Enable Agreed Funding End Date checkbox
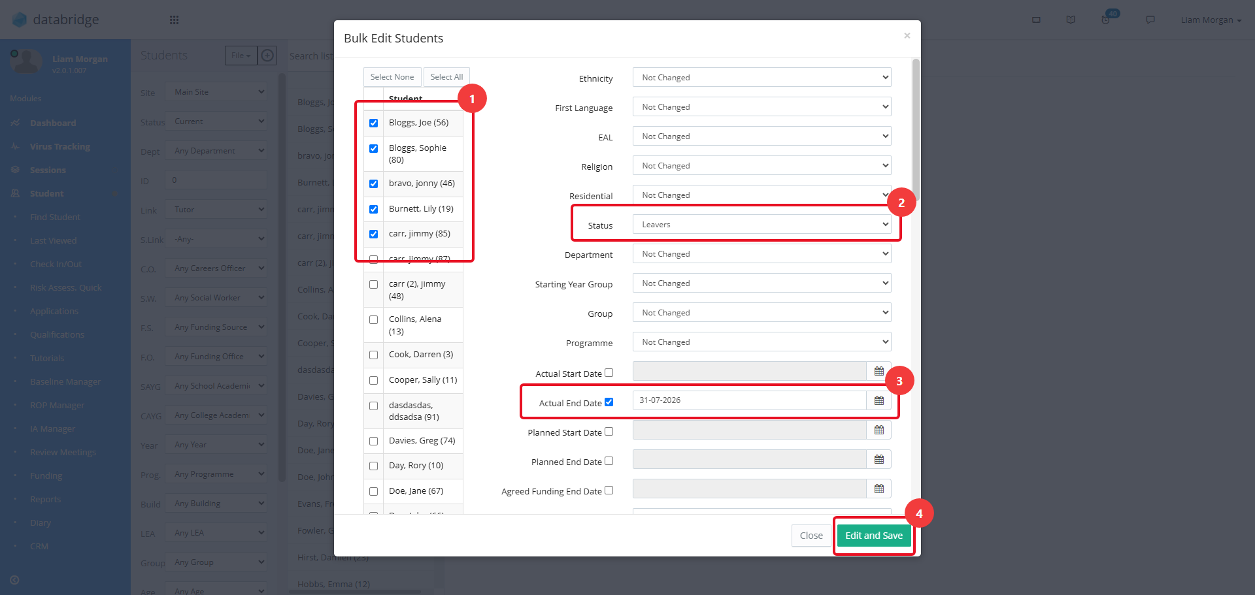The image size is (1255, 595). (609, 490)
